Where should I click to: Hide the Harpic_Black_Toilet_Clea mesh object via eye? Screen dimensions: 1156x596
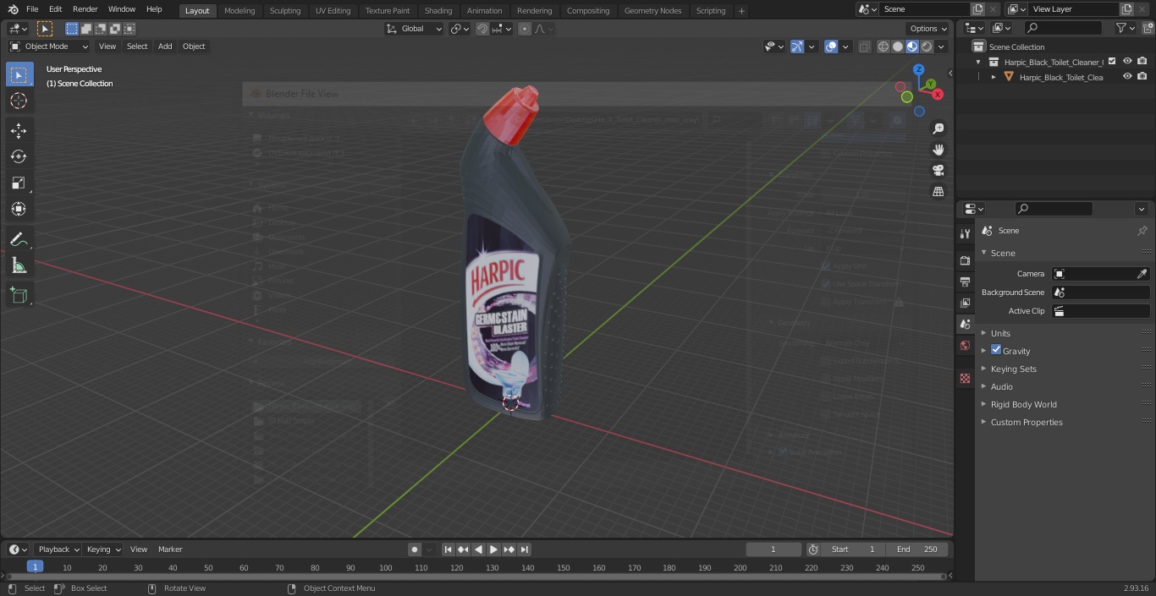coord(1127,77)
